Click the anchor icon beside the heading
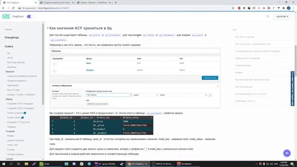The width and height of the screenshot is (297, 167). 47,28
